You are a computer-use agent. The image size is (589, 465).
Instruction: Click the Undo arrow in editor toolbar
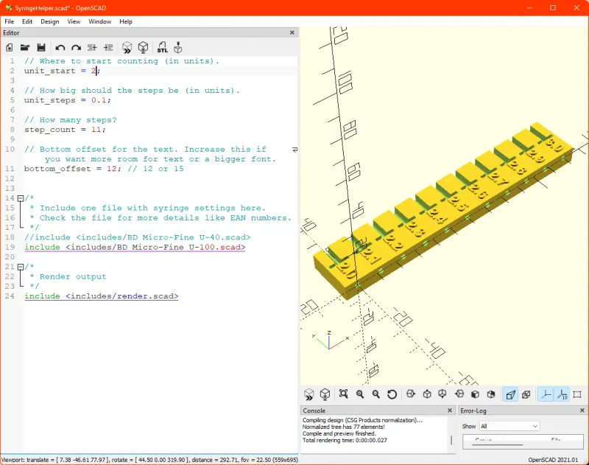pos(60,47)
